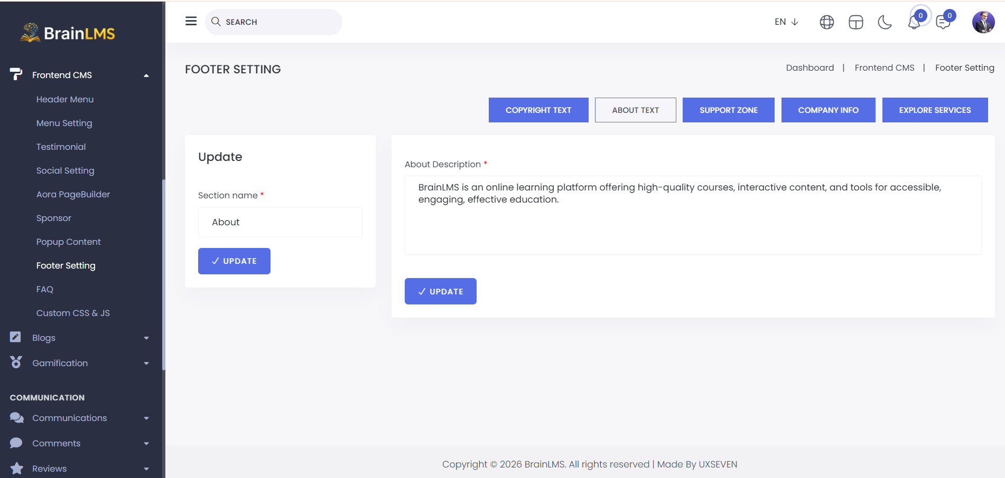The width and height of the screenshot is (1005, 478).
Task: Click Update button under About Description
Action: (440, 291)
